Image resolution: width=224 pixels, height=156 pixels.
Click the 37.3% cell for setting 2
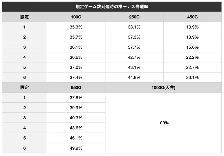[134, 37]
